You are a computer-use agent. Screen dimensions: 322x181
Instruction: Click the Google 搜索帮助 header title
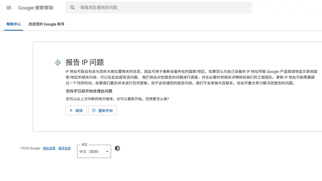(x=36, y=8)
